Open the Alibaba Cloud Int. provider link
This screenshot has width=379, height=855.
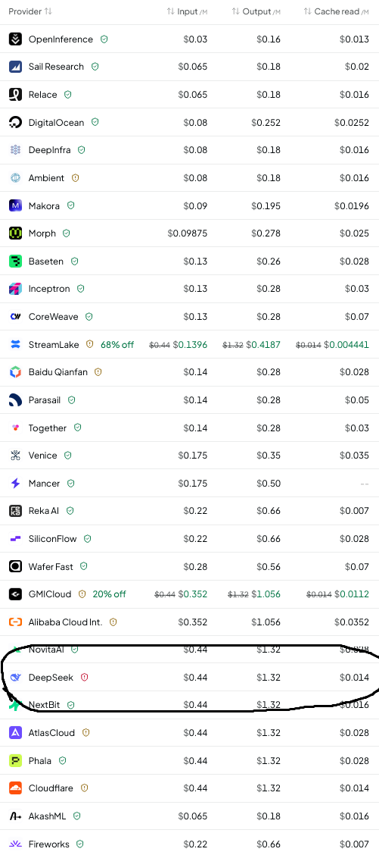(65, 622)
